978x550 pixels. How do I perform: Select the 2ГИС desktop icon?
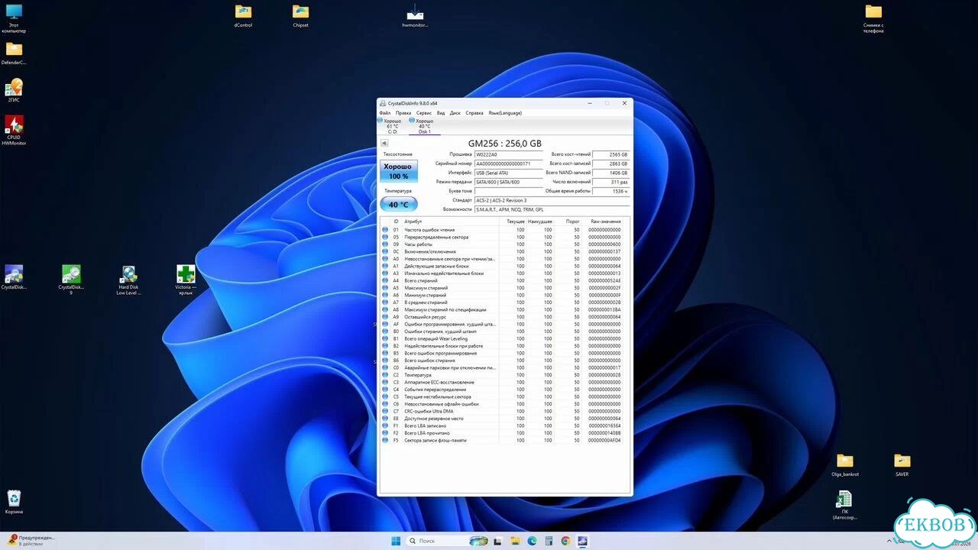click(14, 90)
